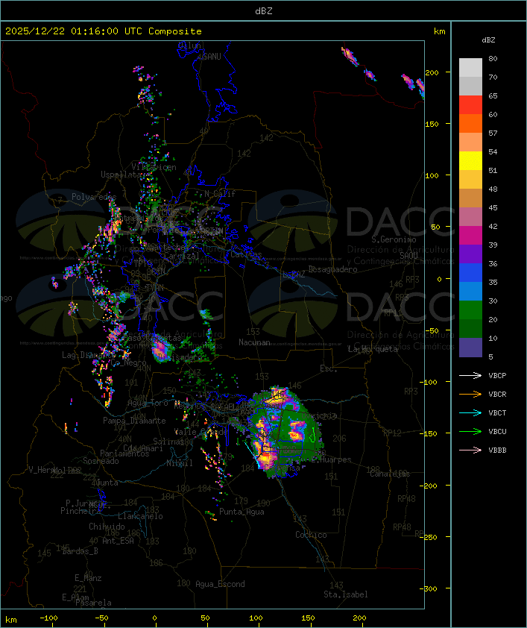
Task: Select the light blue swatch above 30
Action: [x=470, y=291]
